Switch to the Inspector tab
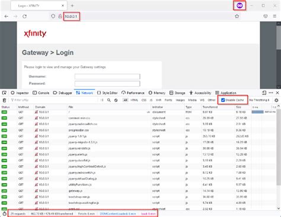Screen dimensions: 281x217 20,92
